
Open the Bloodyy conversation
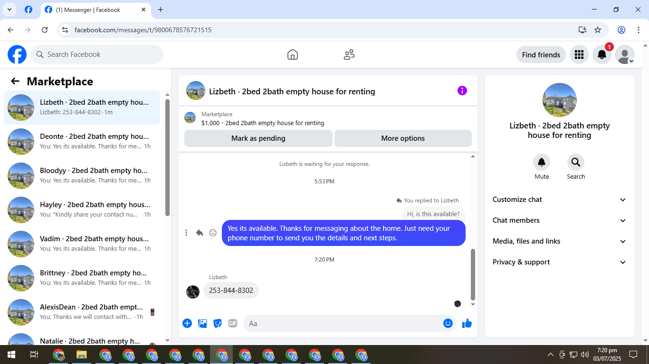82,176
